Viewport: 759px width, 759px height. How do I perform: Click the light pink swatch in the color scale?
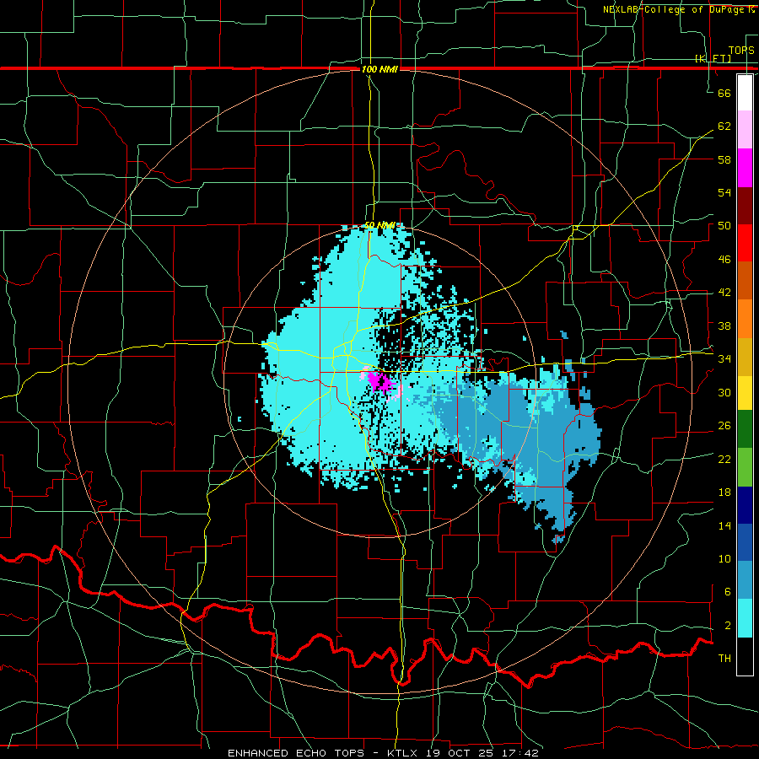click(745, 130)
